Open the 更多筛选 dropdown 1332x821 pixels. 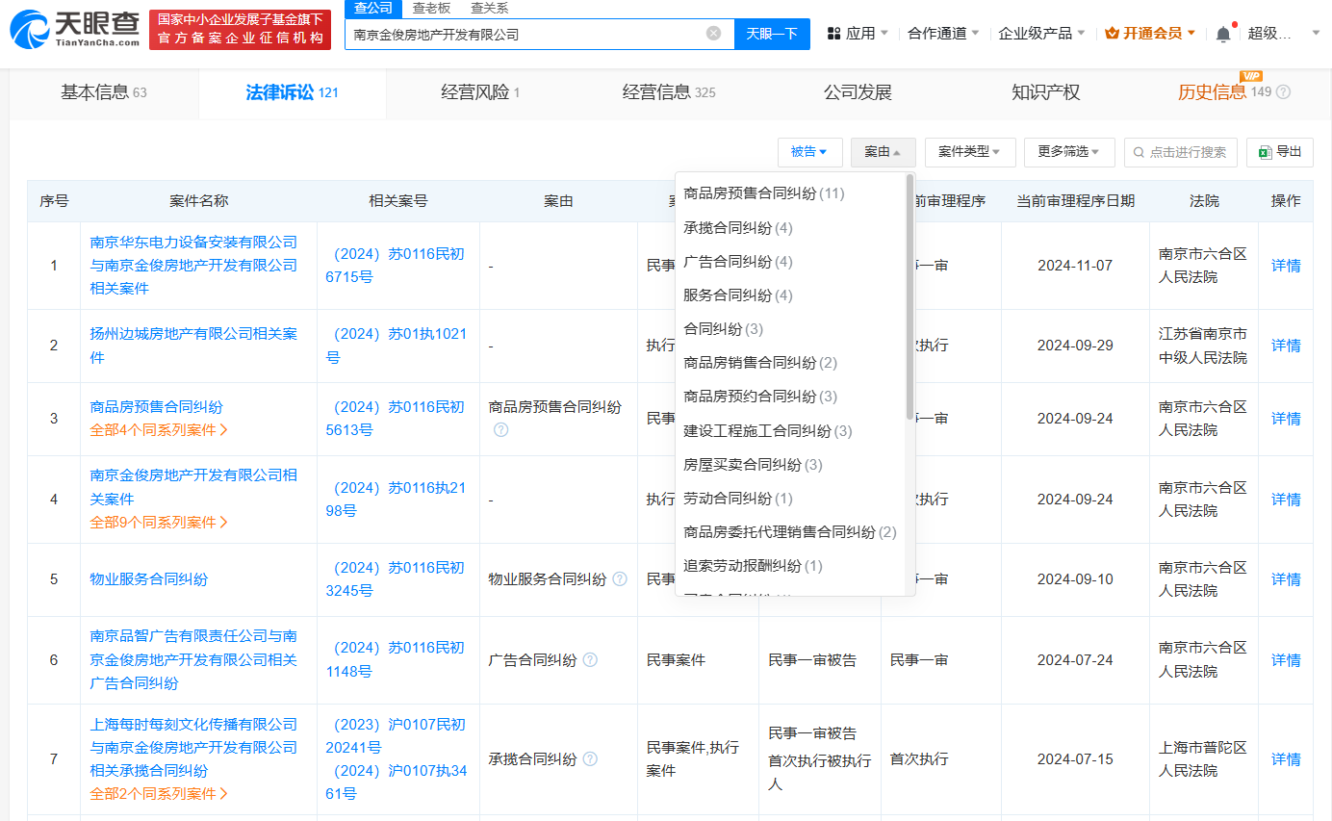click(1069, 152)
